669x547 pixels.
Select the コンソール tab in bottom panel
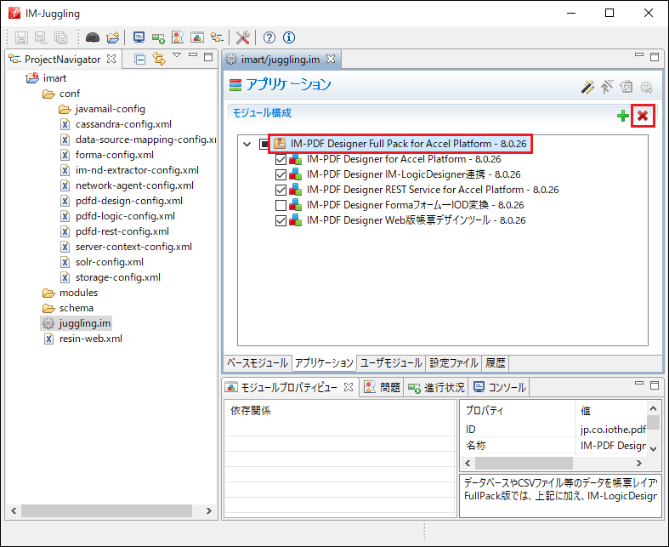pos(499,387)
